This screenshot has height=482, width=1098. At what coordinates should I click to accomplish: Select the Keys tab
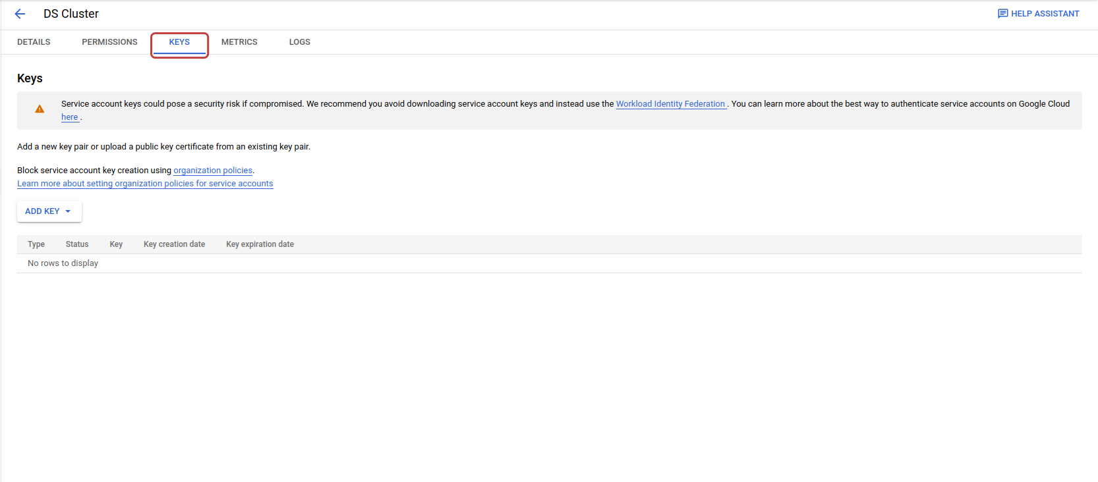[179, 42]
